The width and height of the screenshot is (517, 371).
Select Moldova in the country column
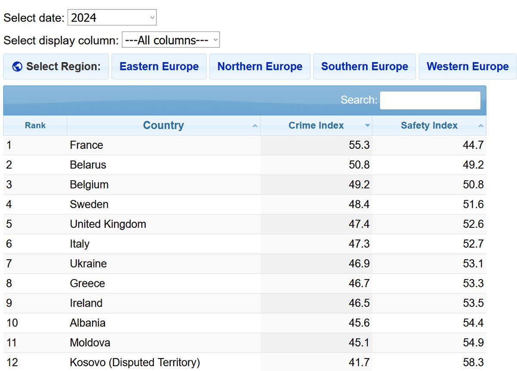(90, 343)
